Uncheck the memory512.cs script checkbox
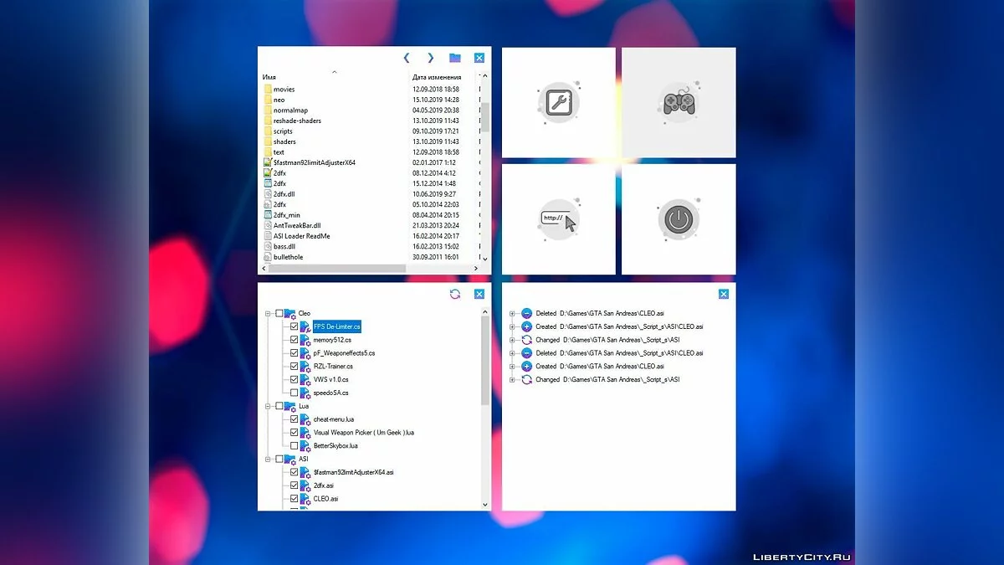 point(294,340)
